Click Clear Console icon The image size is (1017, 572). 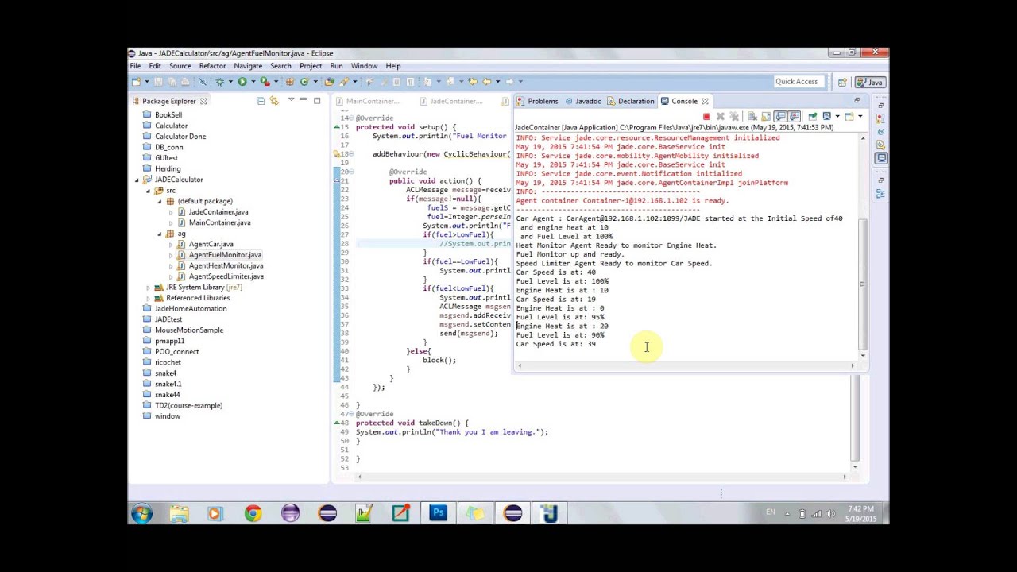[752, 117]
